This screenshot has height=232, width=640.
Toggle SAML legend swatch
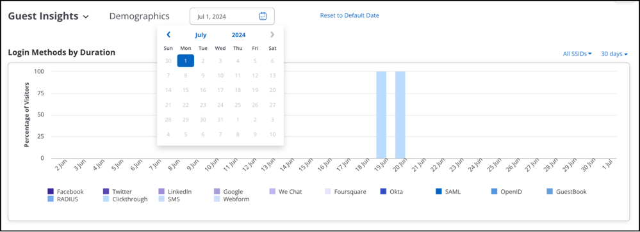[439, 192]
